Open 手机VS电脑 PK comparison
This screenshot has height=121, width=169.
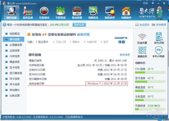(158, 52)
